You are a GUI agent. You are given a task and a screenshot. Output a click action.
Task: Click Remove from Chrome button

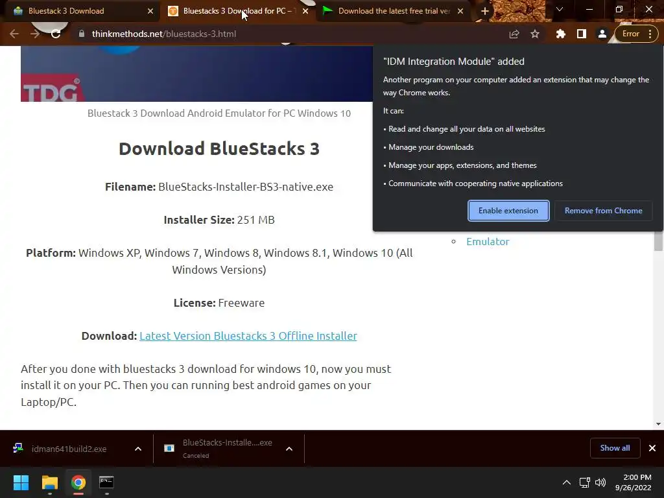[x=604, y=211]
